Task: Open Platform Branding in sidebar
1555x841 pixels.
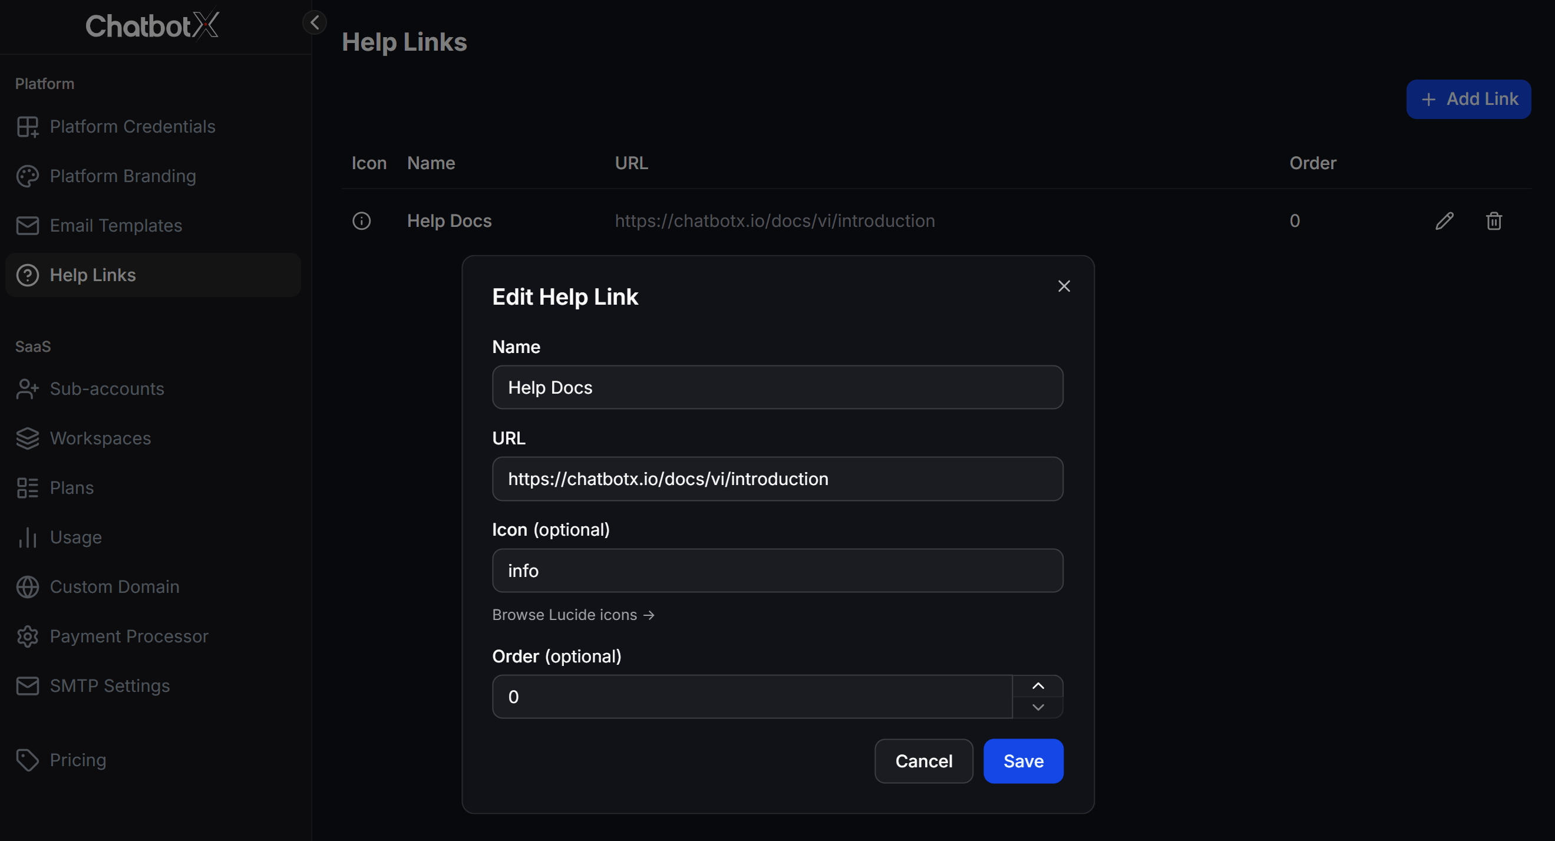Action: click(153, 176)
